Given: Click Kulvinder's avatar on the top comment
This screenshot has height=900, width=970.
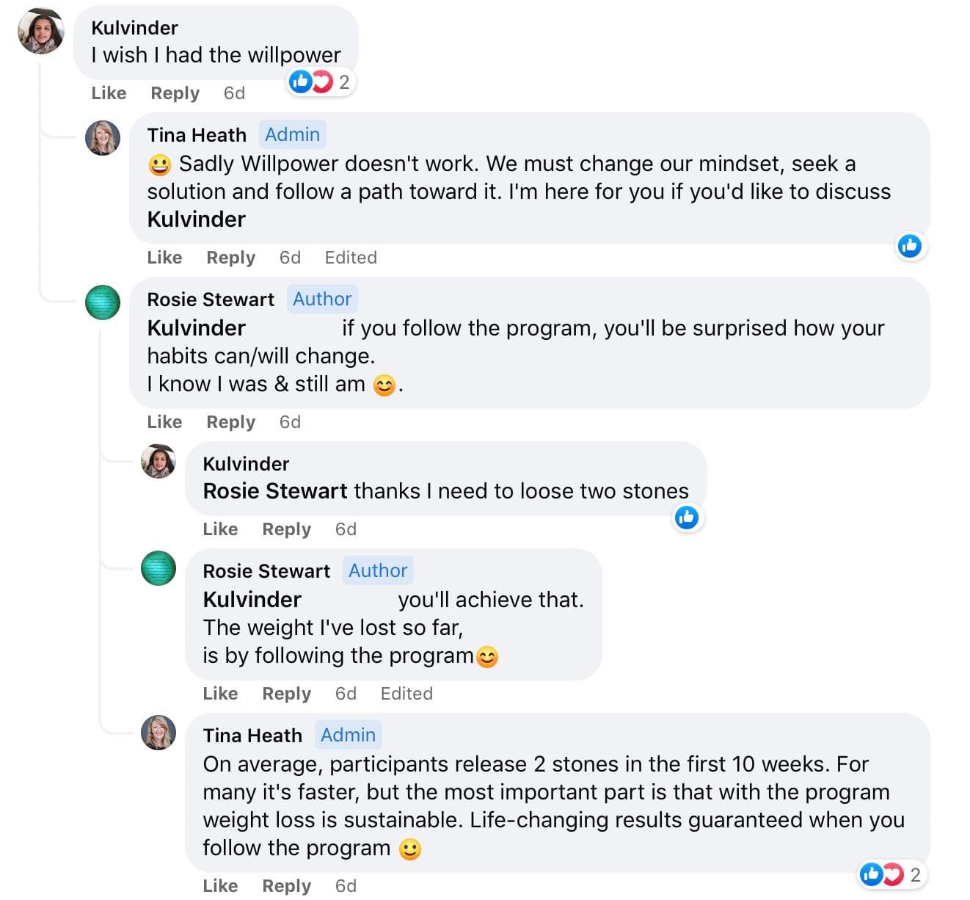Looking at the screenshot, I should pyautogui.click(x=41, y=32).
